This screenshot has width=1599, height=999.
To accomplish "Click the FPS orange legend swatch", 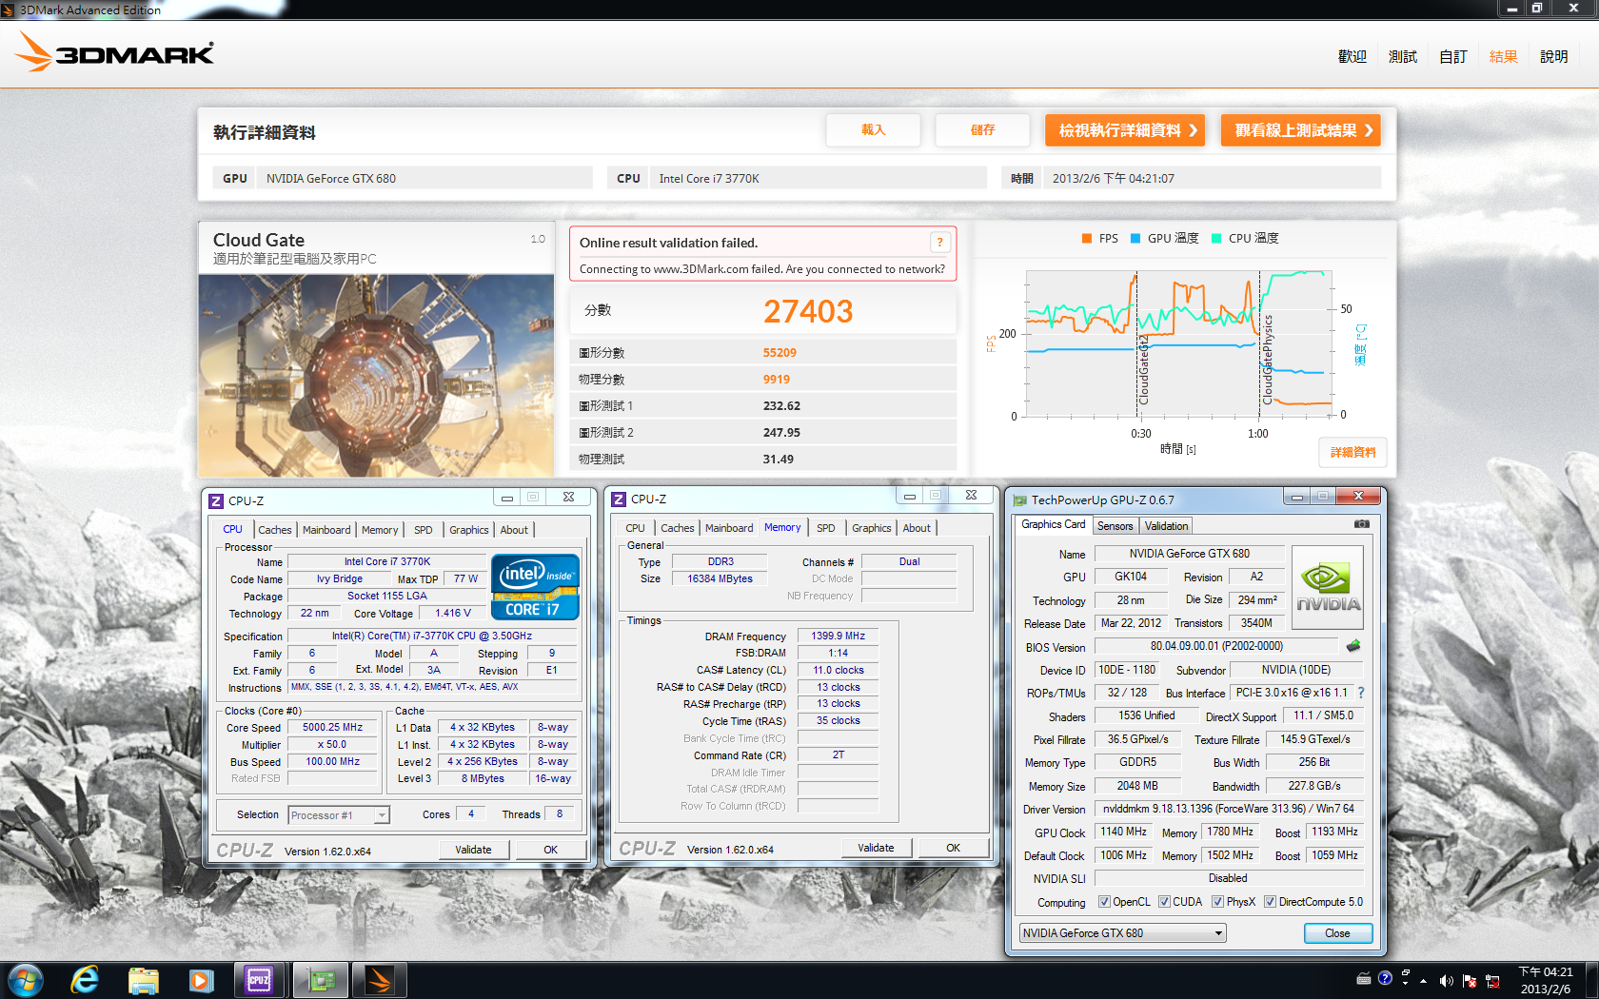I will [1087, 239].
